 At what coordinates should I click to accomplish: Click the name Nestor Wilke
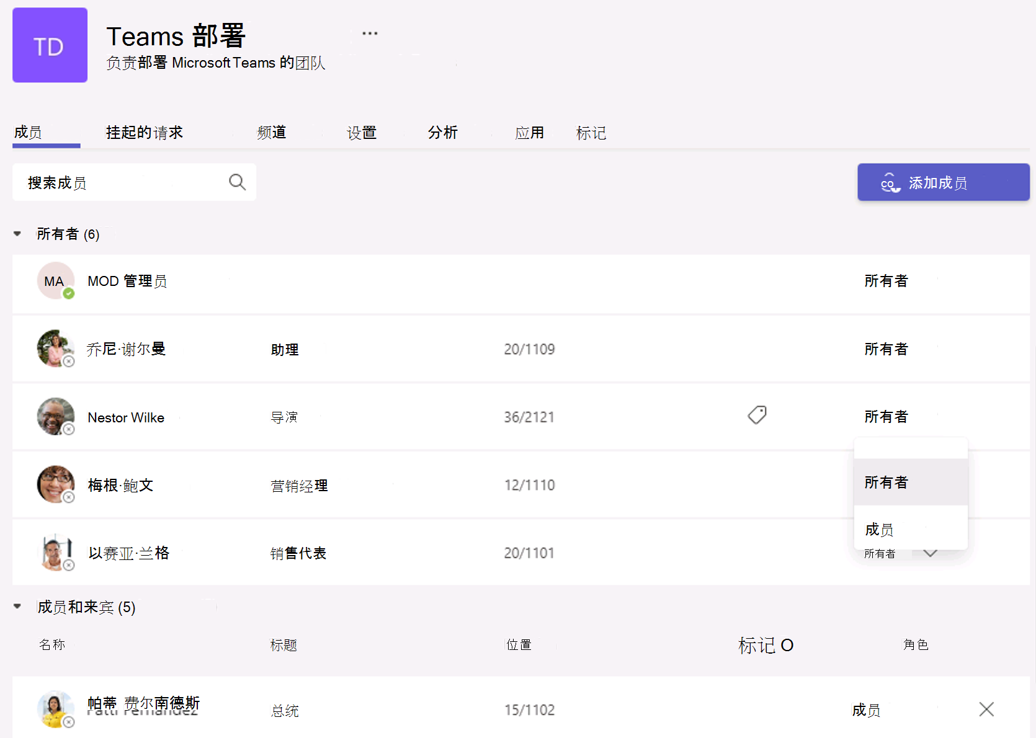pos(126,417)
